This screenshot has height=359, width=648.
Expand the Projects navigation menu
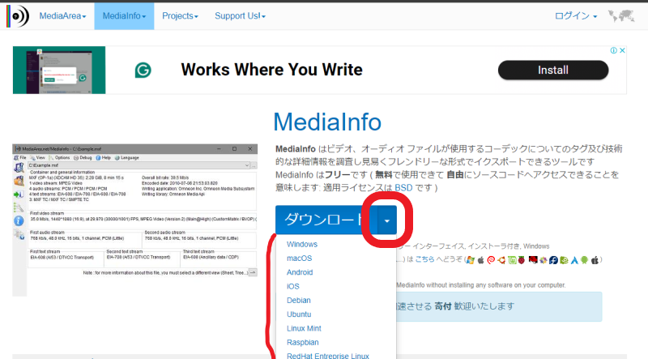180,15
